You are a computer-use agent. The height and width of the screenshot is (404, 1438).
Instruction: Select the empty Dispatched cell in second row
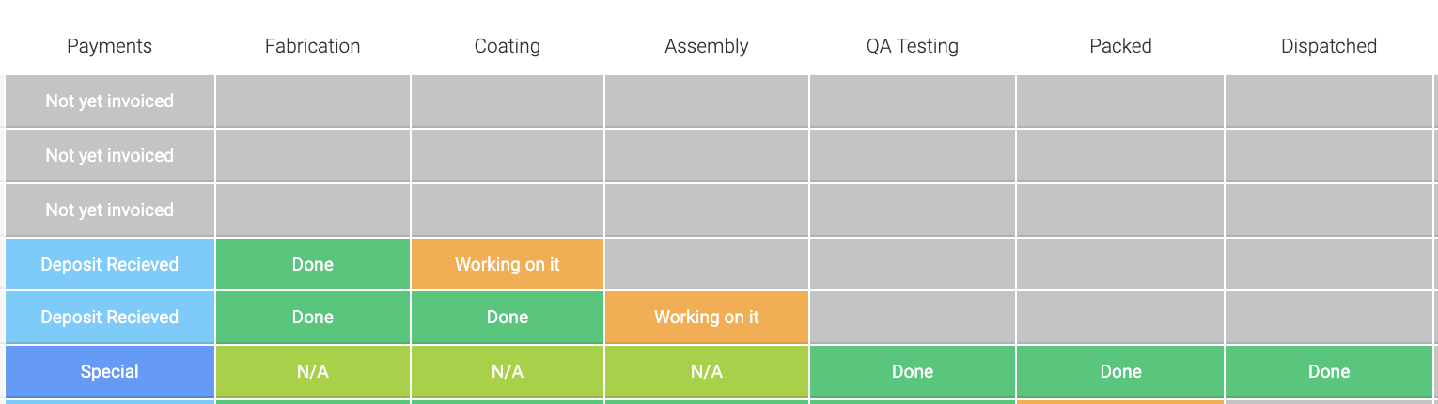click(1329, 156)
